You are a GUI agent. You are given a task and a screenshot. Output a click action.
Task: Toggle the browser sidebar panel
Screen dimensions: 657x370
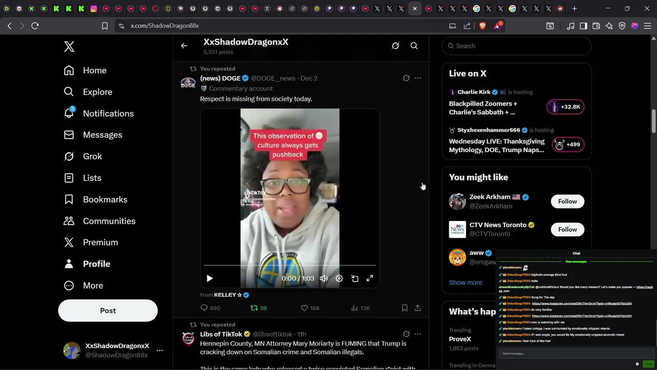[584, 26]
